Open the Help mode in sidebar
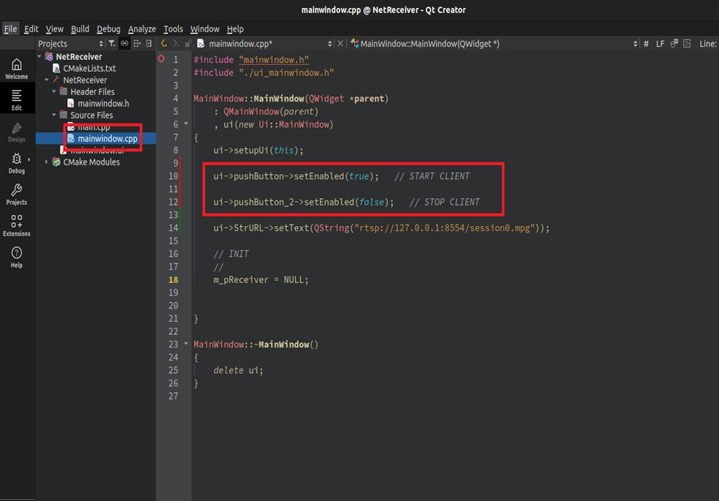719x501 pixels. 17,257
